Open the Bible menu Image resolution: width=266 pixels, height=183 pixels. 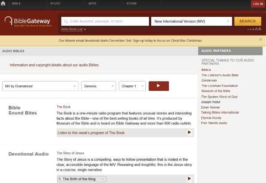tap(16, 4)
